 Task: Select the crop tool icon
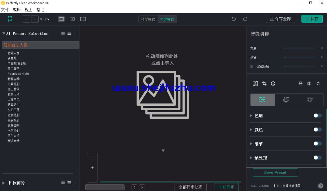click(x=264, y=84)
